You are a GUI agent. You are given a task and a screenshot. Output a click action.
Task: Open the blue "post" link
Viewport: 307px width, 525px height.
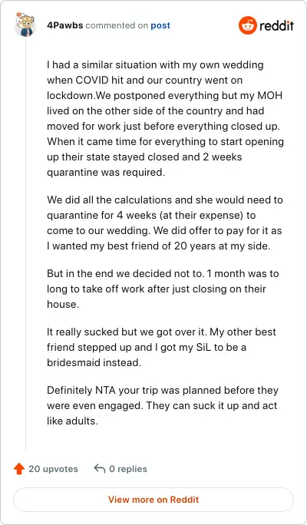(x=160, y=25)
